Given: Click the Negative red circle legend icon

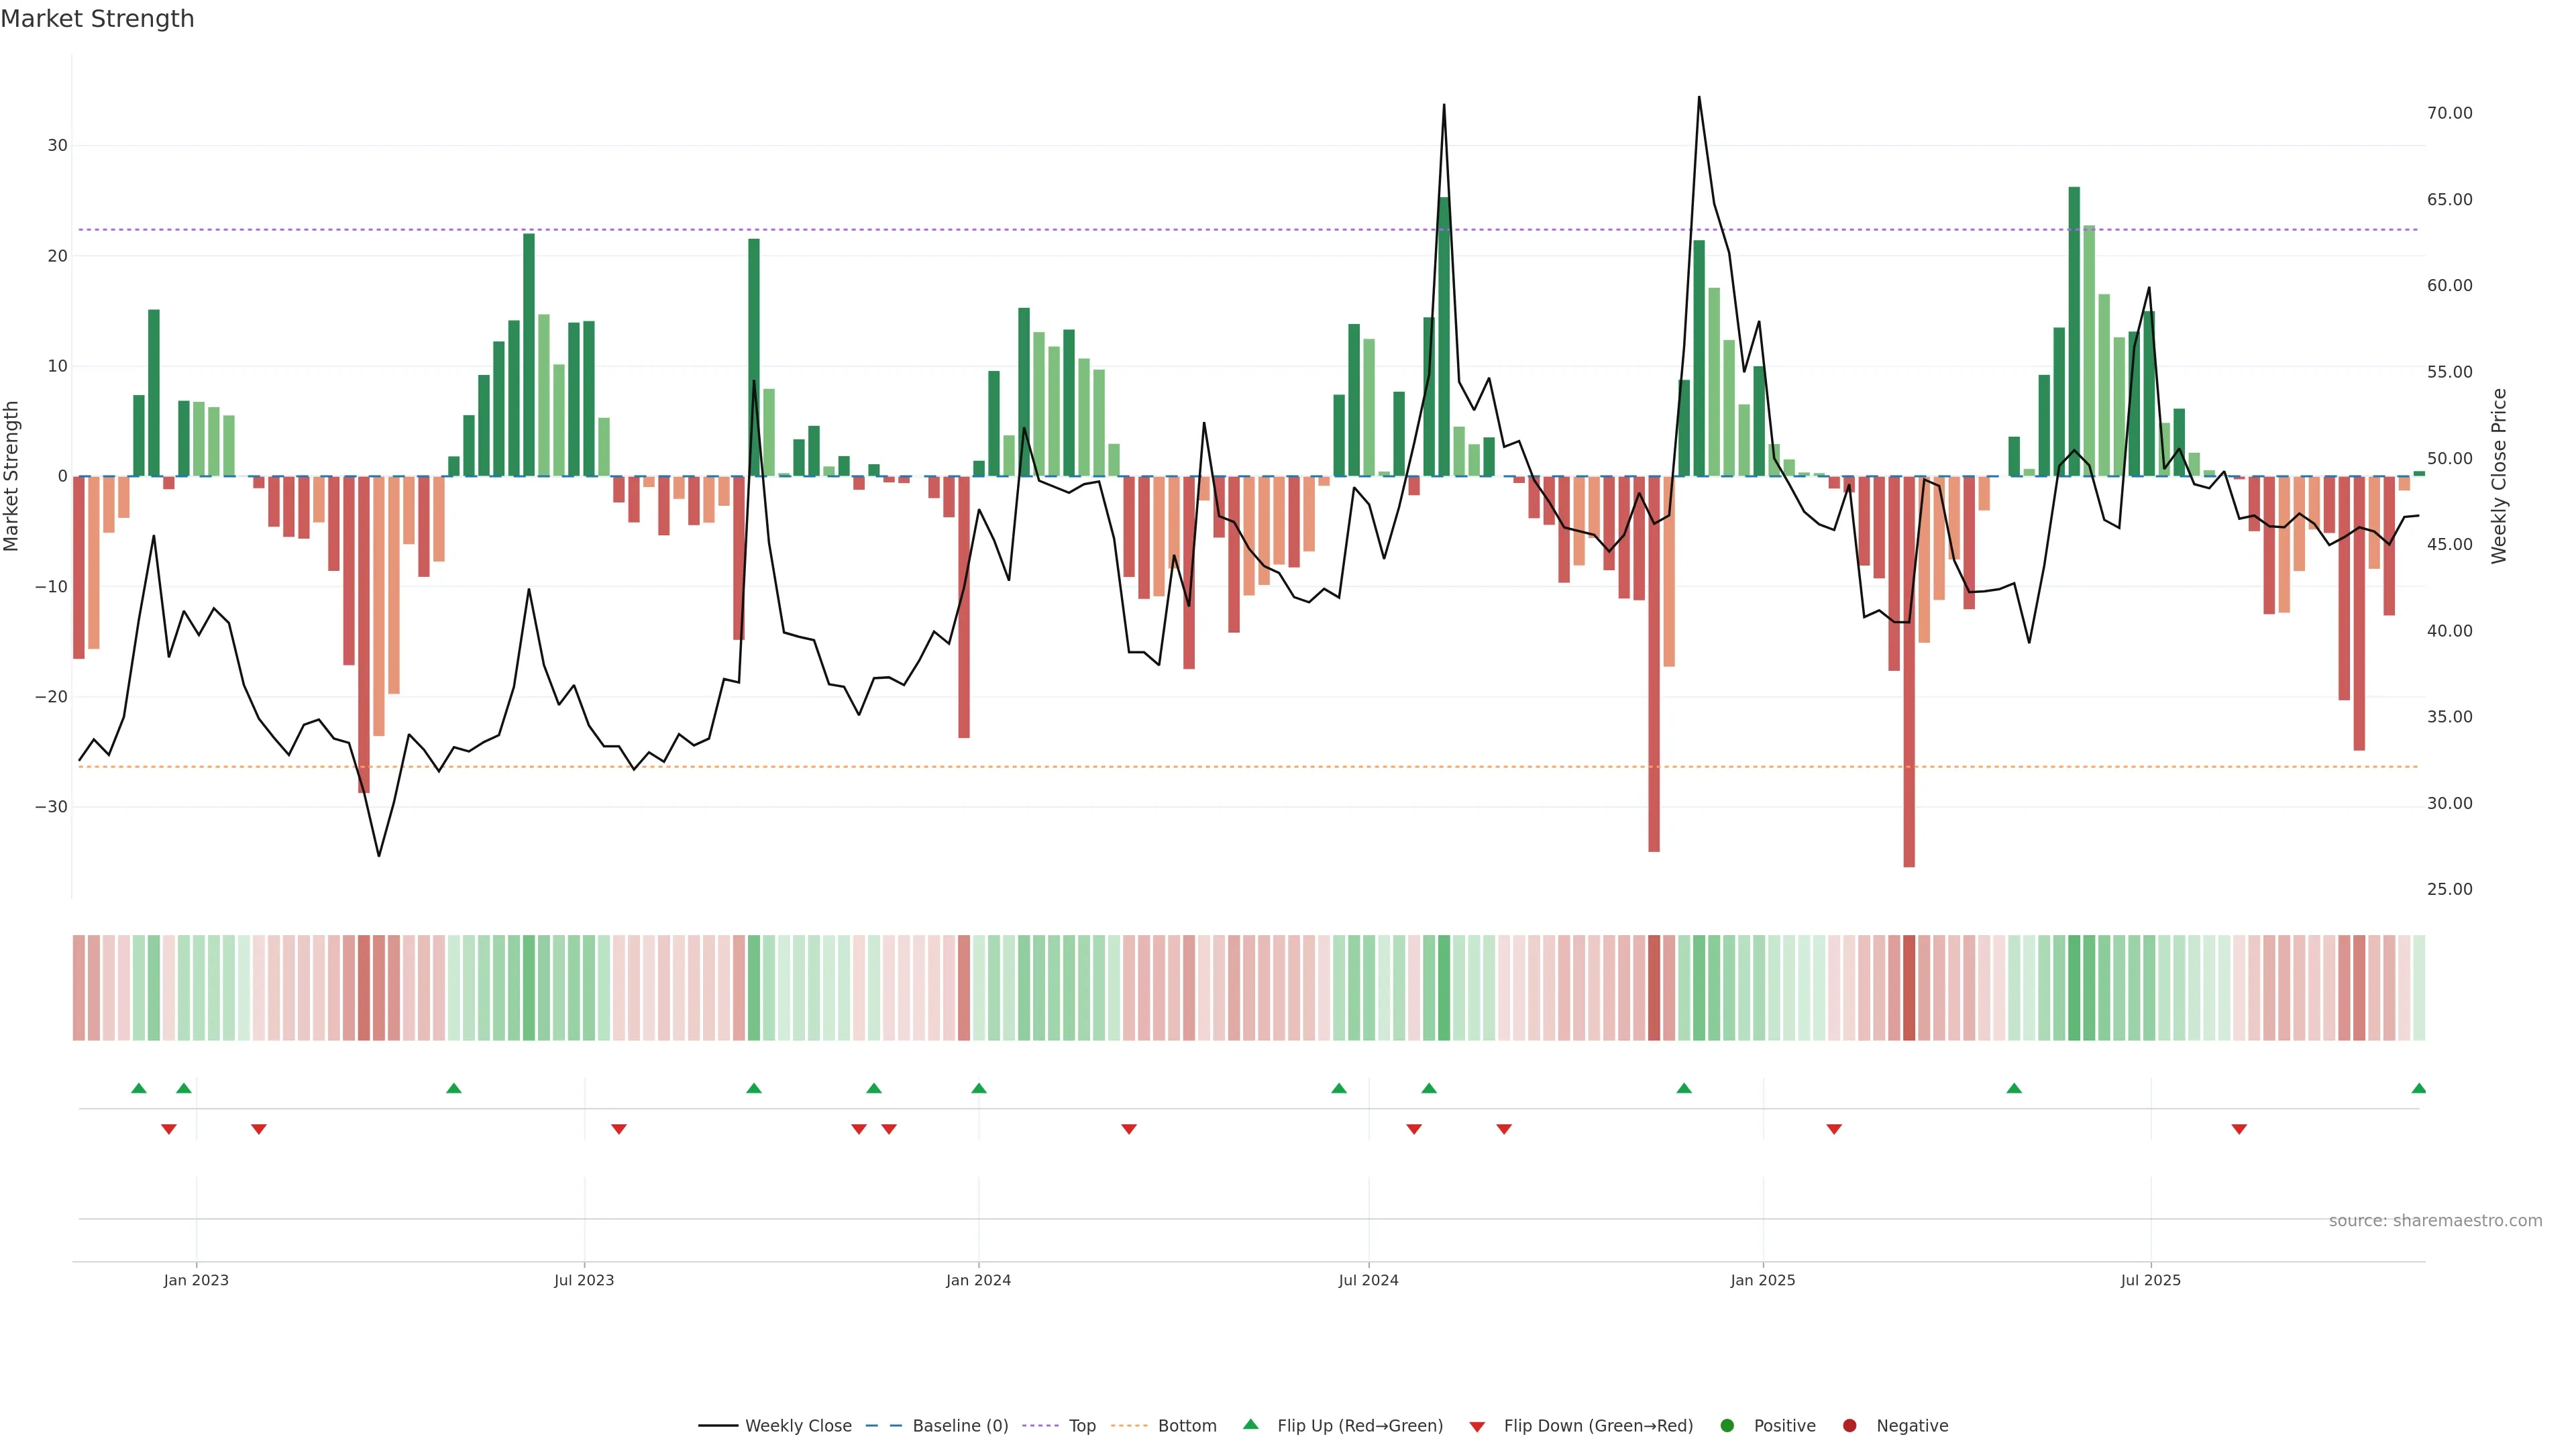Looking at the screenshot, I should (x=1849, y=1426).
